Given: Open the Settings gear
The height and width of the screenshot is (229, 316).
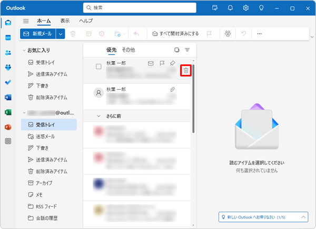Looking at the screenshot, I should click(245, 8).
